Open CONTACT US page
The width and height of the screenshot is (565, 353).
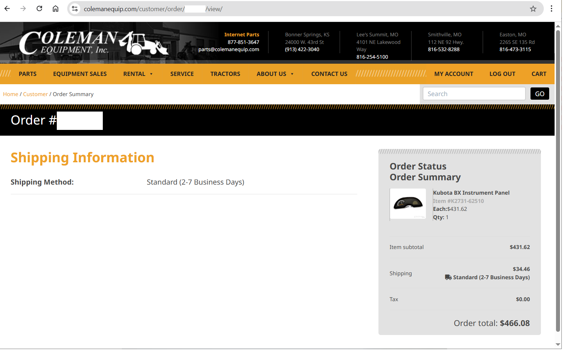329,74
